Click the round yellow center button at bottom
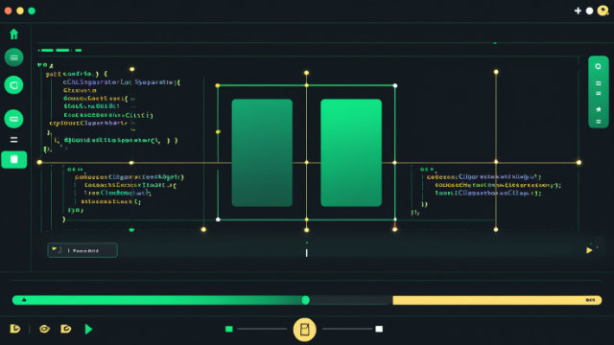The image size is (614, 345). [305, 330]
